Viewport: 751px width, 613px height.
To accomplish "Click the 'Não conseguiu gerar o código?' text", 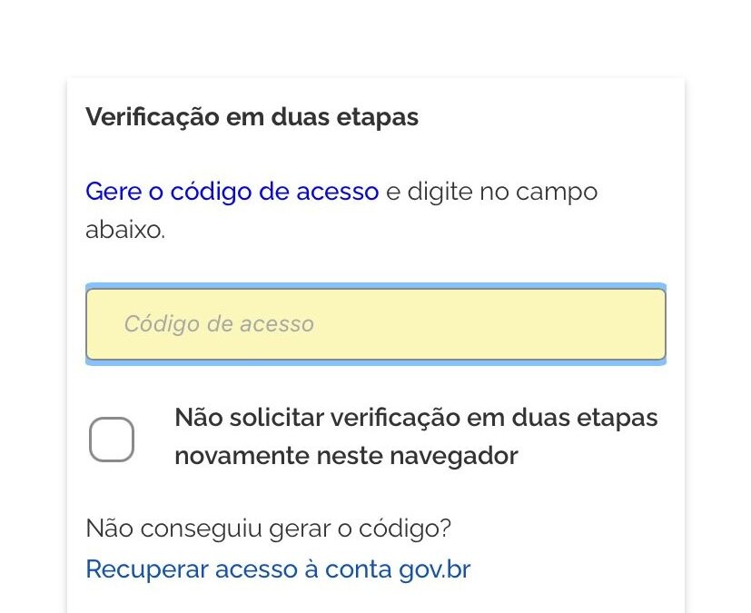I will pyautogui.click(x=269, y=528).
